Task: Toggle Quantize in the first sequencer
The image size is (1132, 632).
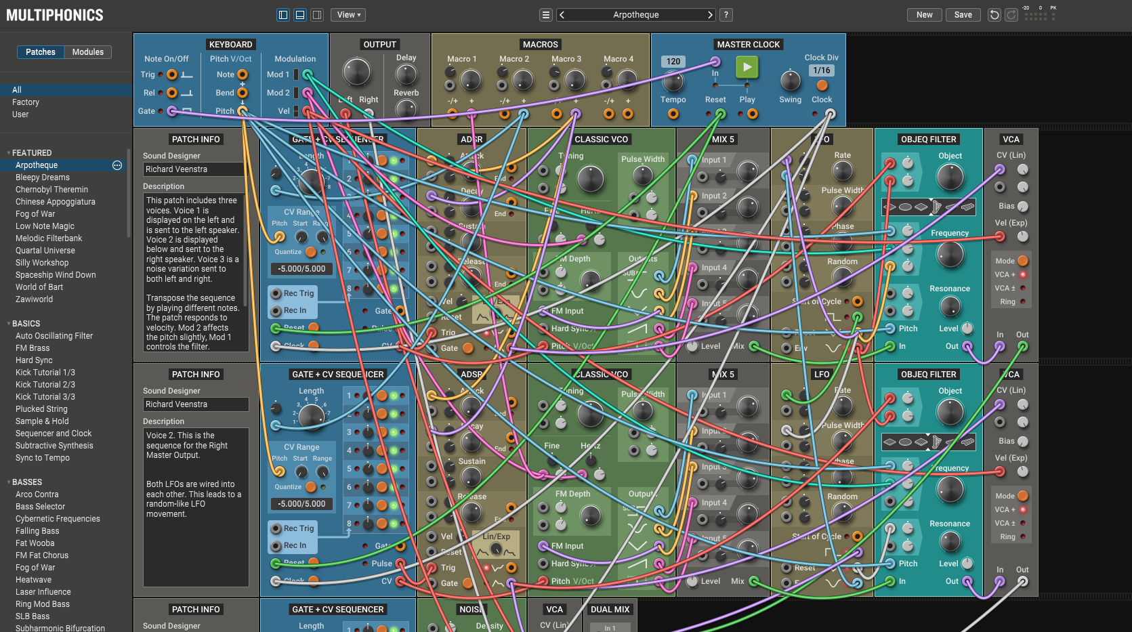Action: [311, 252]
